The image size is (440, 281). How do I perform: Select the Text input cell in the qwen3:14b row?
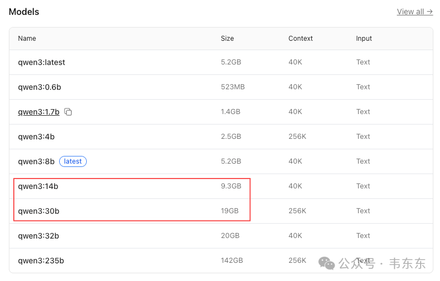tap(363, 186)
